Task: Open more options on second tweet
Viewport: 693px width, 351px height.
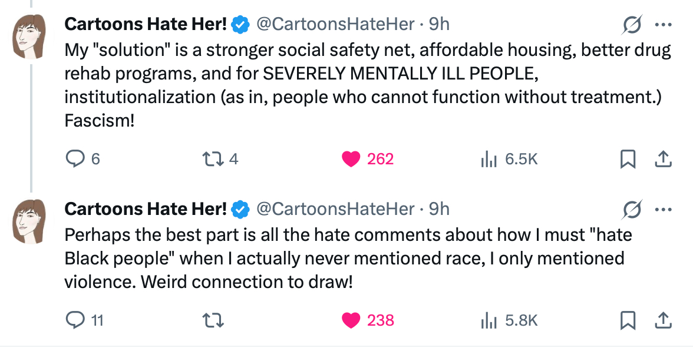Action: coord(663,209)
